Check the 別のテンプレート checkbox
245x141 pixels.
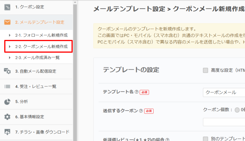point(206,139)
